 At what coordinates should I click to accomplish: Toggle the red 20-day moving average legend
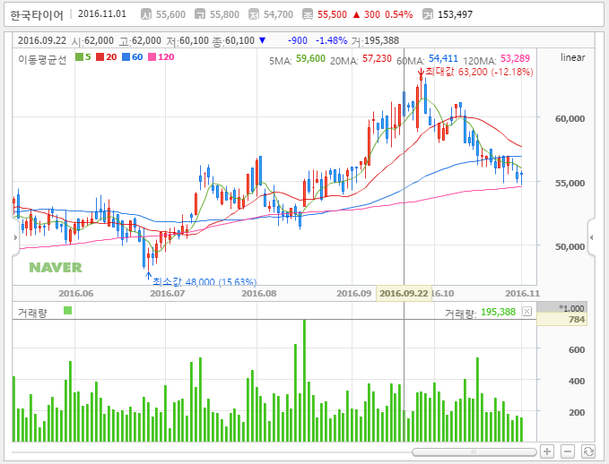coord(107,57)
